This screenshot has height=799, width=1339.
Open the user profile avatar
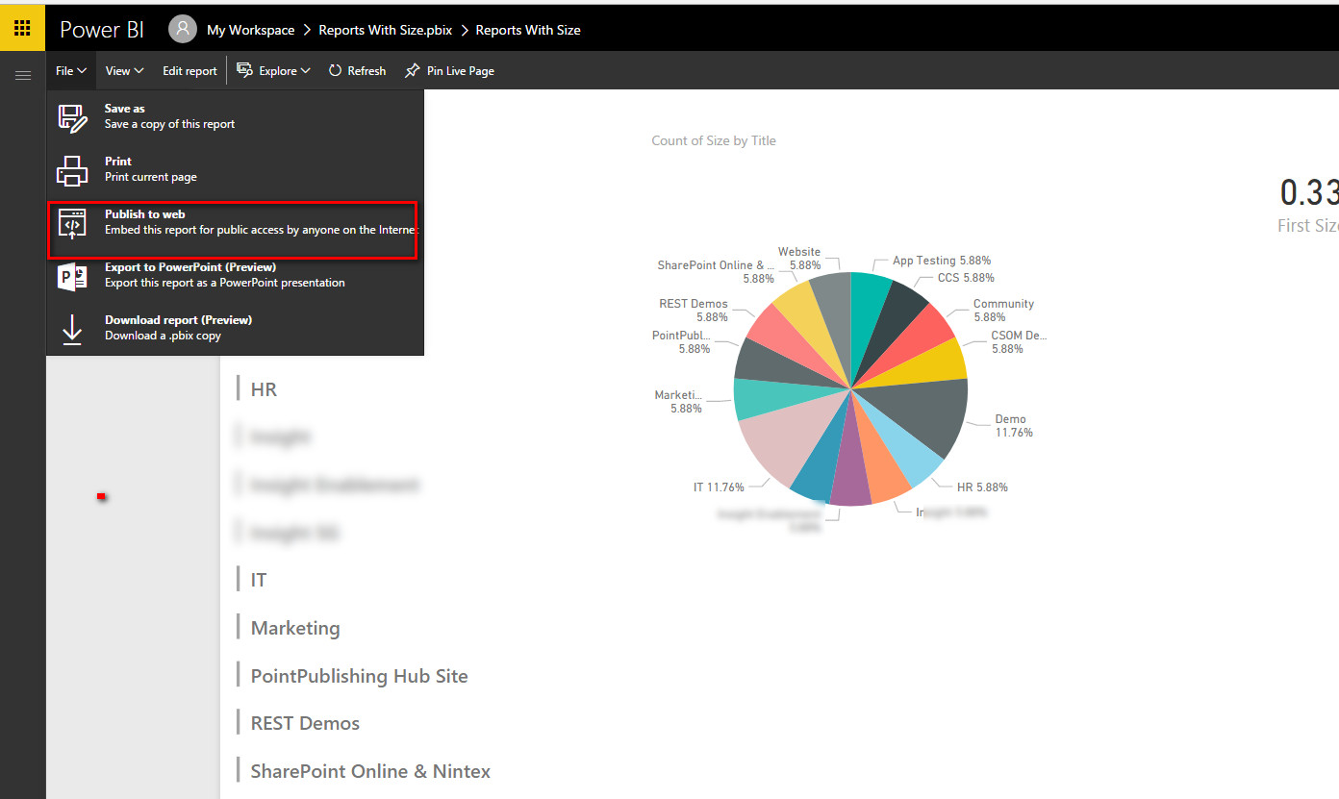click(182, 29)
